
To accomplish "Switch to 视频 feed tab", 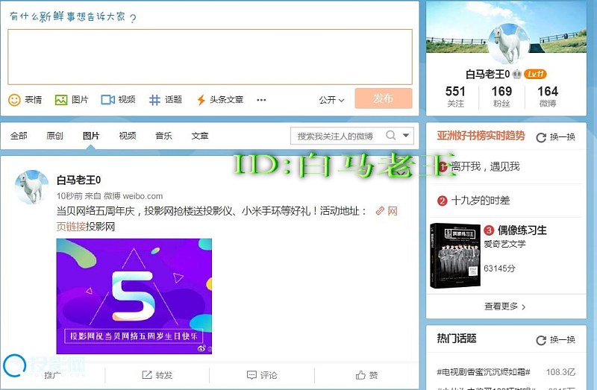I will tap(127, 136).
